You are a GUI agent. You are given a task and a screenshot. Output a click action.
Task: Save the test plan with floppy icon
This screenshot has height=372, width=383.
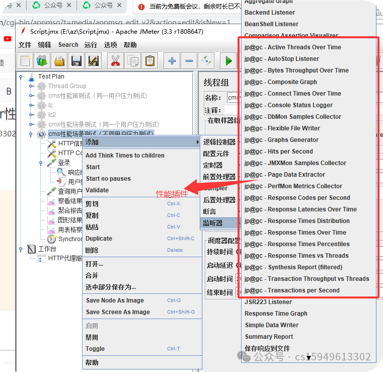(x=76, y=61)
